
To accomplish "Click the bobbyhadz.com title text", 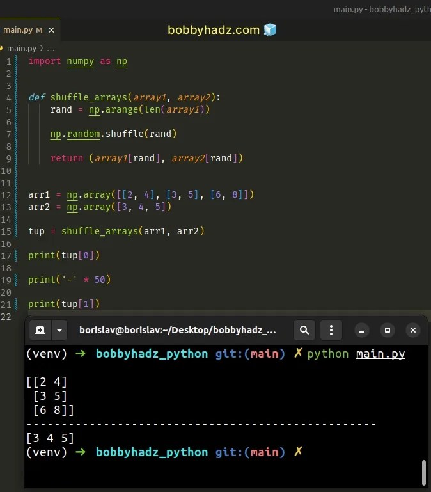I will [214, 30].
